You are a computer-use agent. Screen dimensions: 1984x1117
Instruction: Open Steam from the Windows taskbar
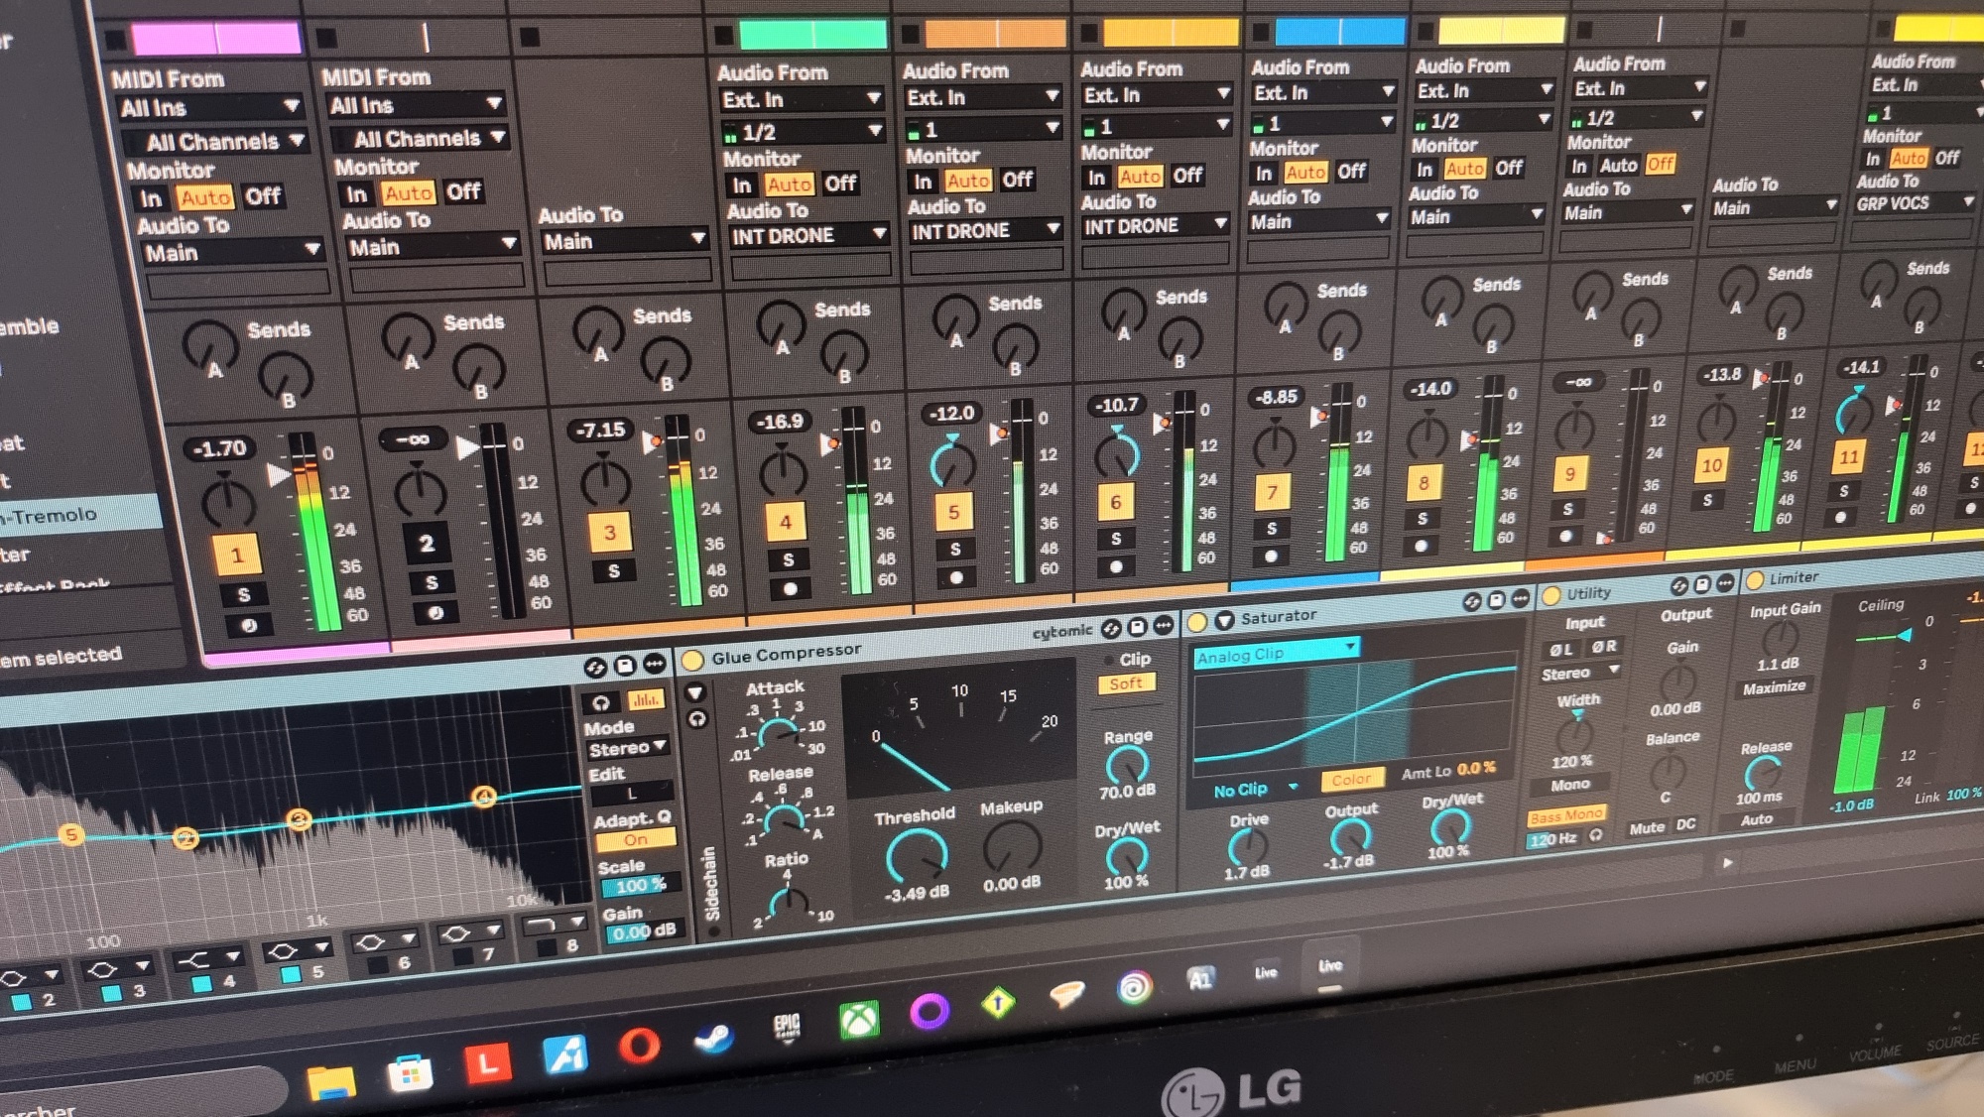[x=712, y=1038]
